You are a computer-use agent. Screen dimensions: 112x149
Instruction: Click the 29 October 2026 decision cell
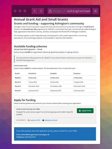click(x=79, y=86)
